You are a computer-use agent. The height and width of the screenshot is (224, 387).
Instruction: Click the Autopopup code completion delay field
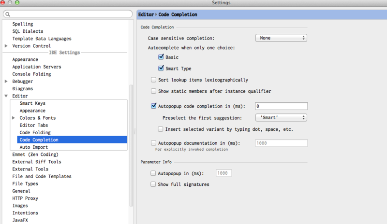[281, 106]
